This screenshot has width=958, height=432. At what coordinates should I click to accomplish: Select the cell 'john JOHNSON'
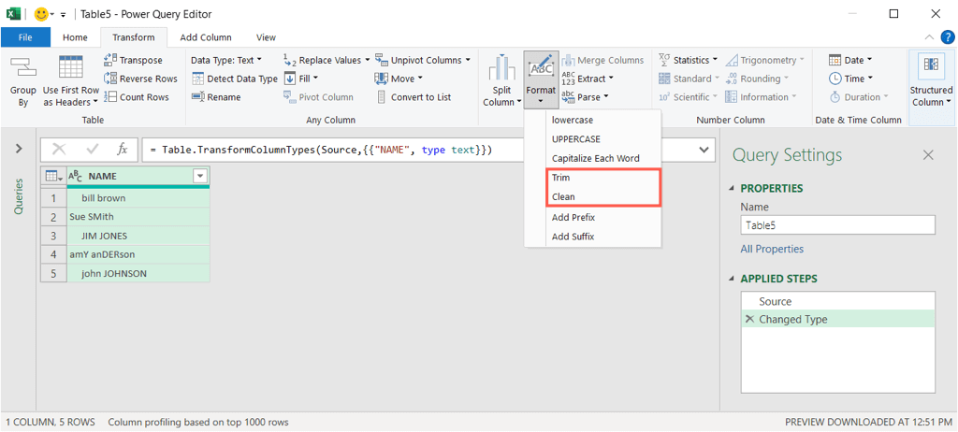138,273
